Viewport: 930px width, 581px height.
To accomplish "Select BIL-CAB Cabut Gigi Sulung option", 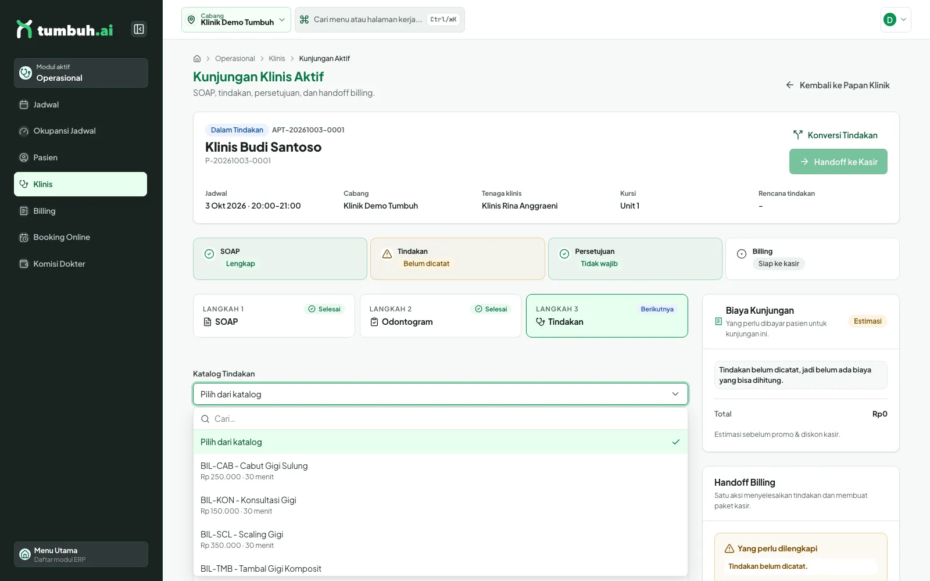I will (x=441, y=471).
